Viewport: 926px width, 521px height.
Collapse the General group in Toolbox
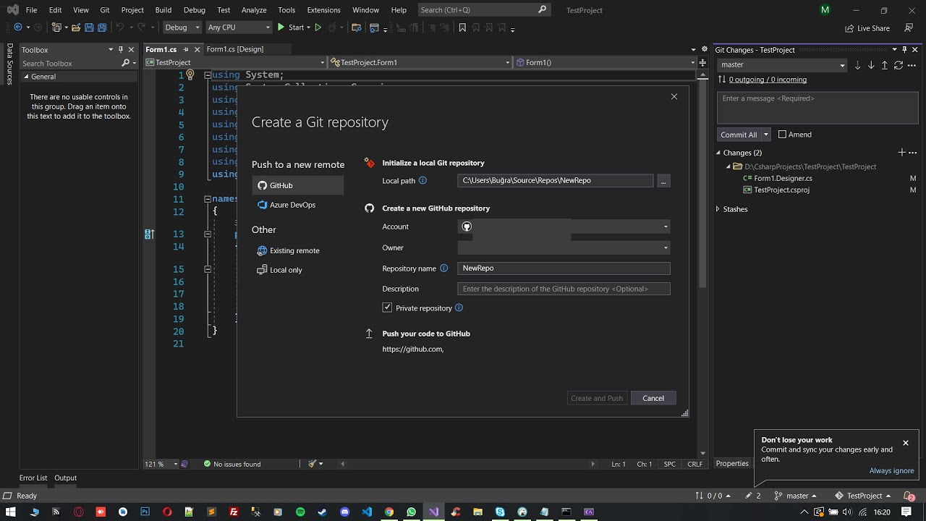[x=26, y=77]
